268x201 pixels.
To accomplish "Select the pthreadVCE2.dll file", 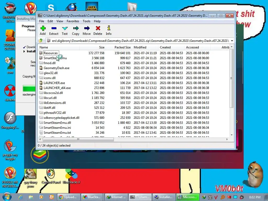I will coord(54,113).
